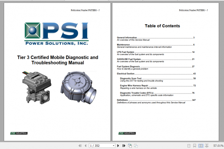This screenshot has height=149, width=224.
Task: Toggle facing pages layout
Action: click(201, 146)
